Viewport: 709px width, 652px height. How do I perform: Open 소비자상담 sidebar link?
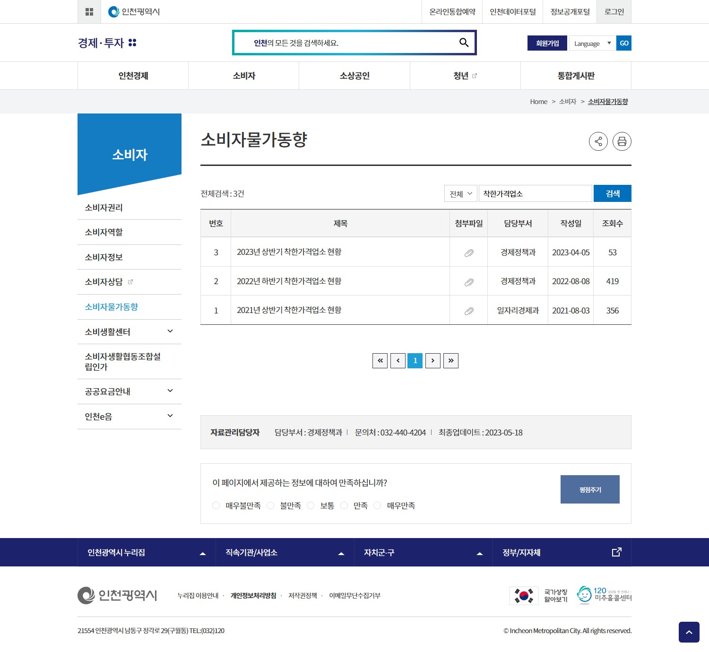(x=130, y=282)
